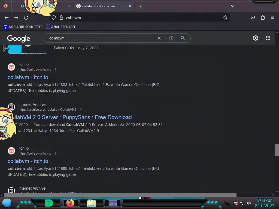Click the scroll right arrow at bottom
This screenshot has width=279, height=209.
click(x=273, y=195)
